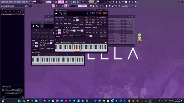Open Nexus wrapper settings gear icon
Screen dimensions: 184x103
click(x=57, y=10)
